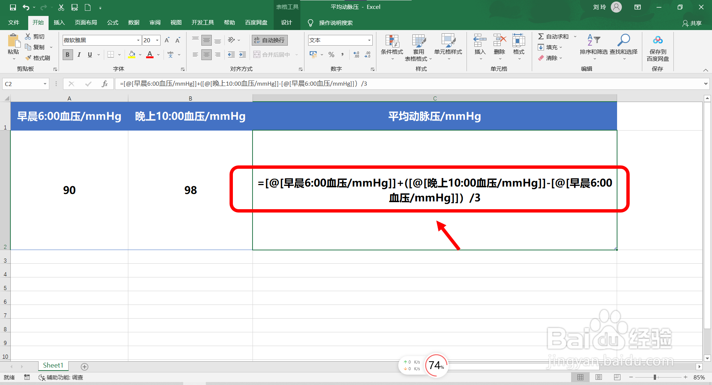The height and width of the screenshot is (385, 712).
Task: Open 条件格式 conditional formatting
Action: [x=391, y=47]
